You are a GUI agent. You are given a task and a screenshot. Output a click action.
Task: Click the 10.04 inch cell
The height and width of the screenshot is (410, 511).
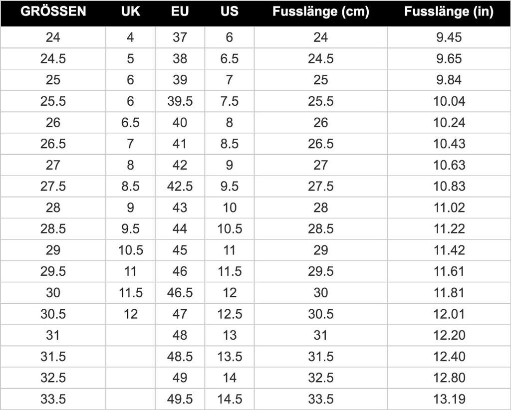[x=449, y=101]
